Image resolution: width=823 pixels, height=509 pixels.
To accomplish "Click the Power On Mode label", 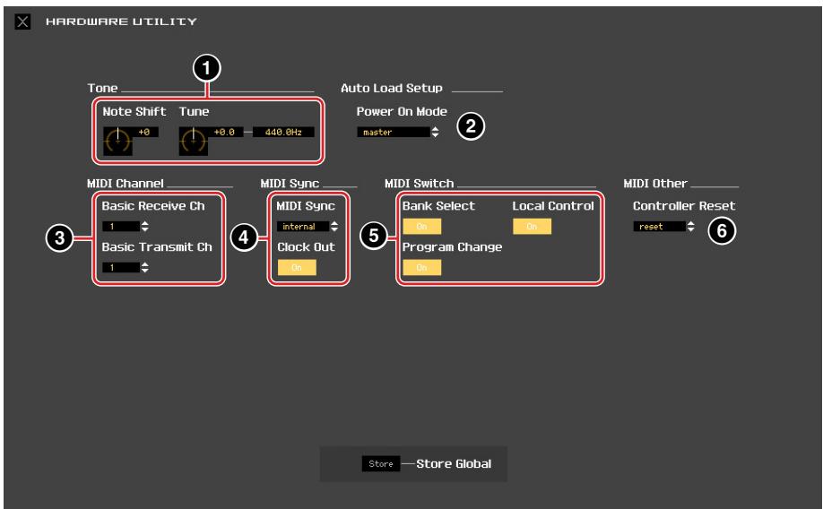I will coord(402,111).
